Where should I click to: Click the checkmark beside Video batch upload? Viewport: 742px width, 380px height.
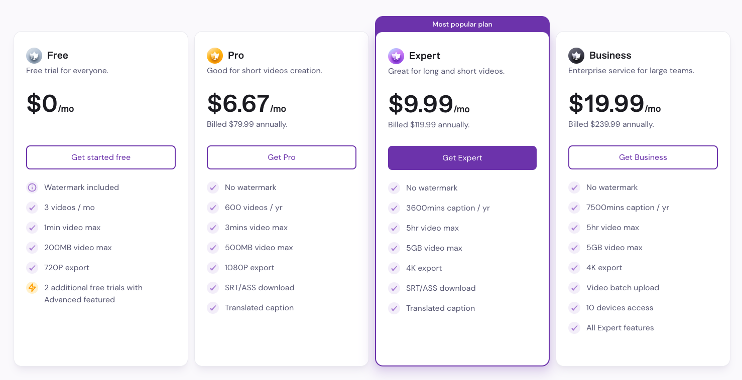tap(574, 288)
